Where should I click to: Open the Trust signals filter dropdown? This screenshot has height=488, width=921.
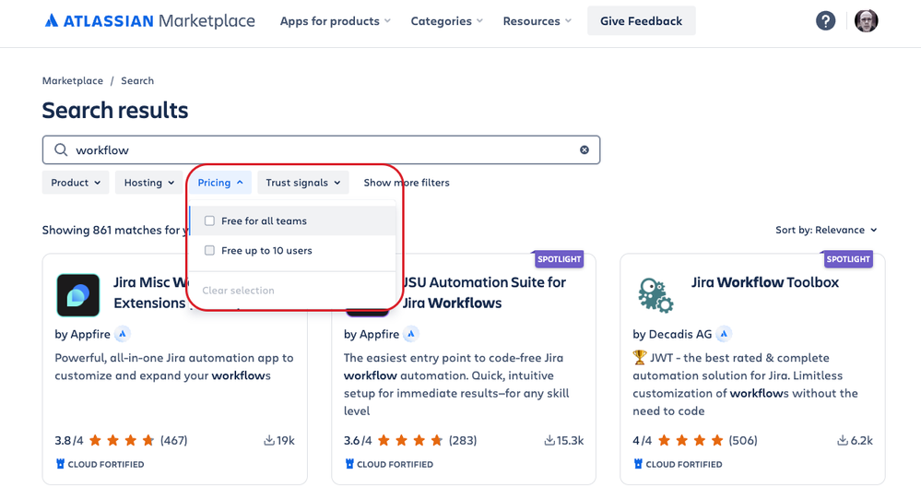coord(303,183)
